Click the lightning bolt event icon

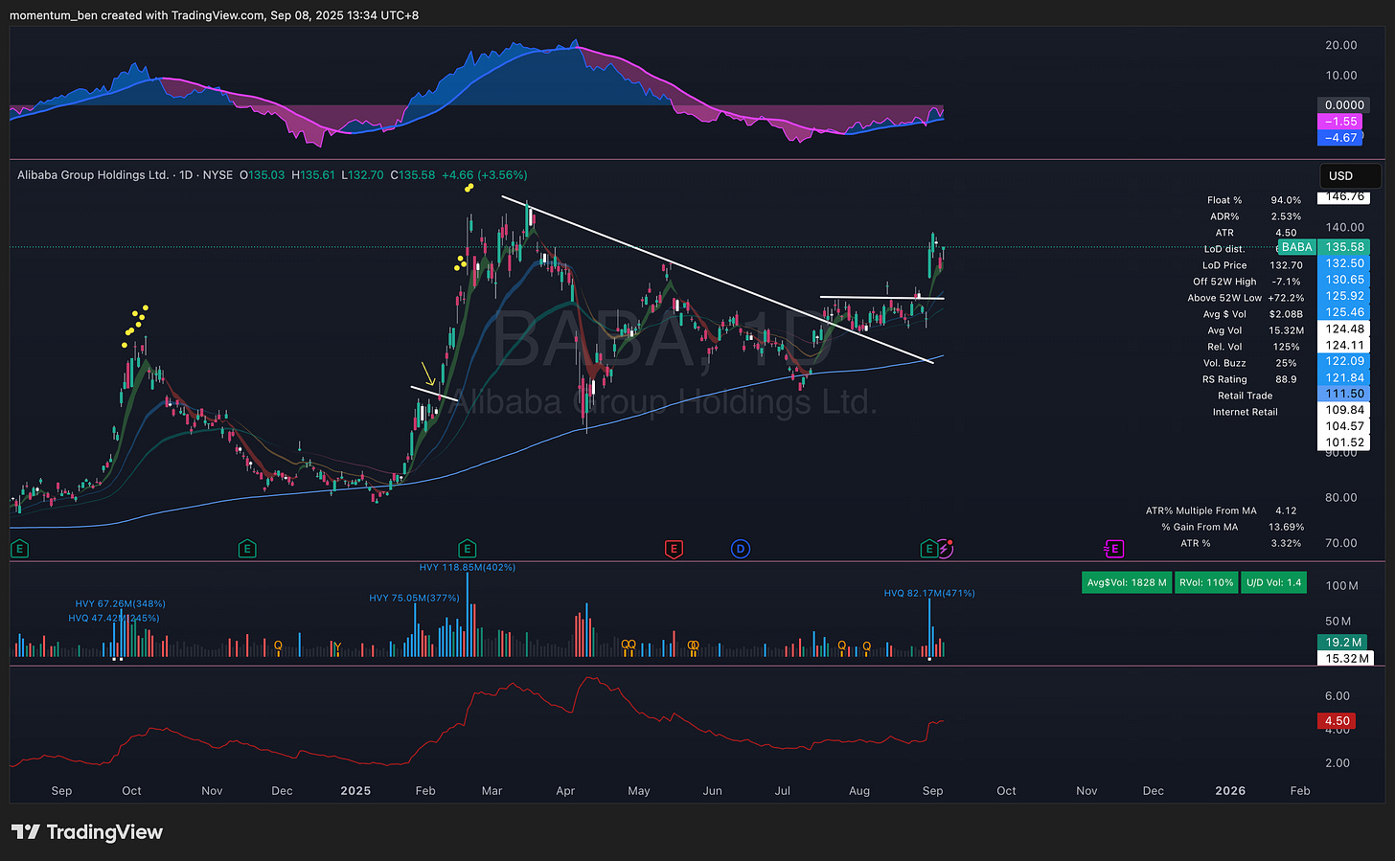coord(945,549)
